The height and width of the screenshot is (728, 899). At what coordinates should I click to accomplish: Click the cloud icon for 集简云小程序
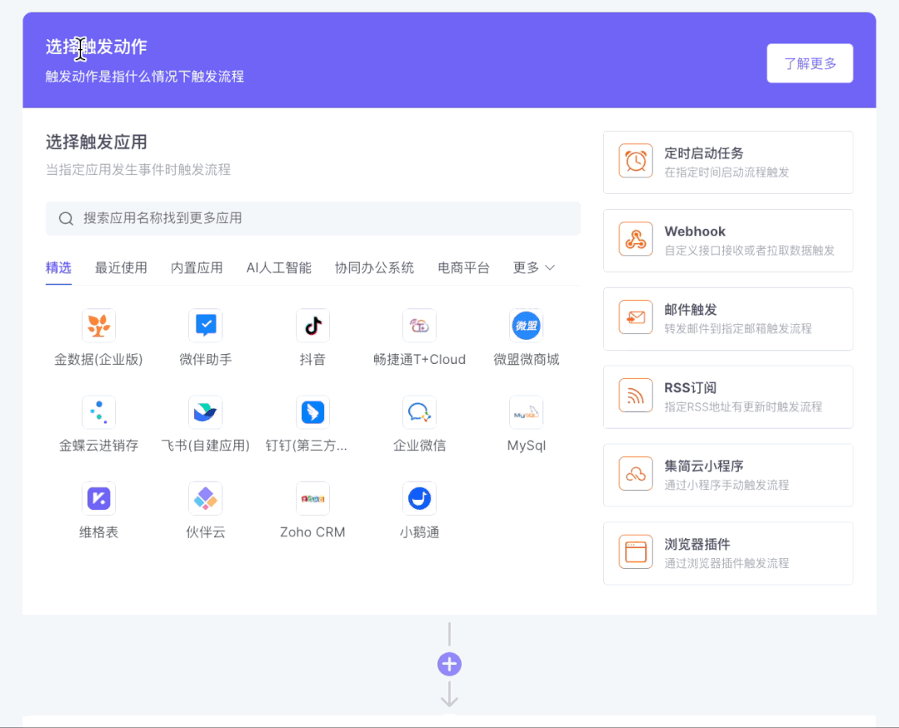pos(636,473)
